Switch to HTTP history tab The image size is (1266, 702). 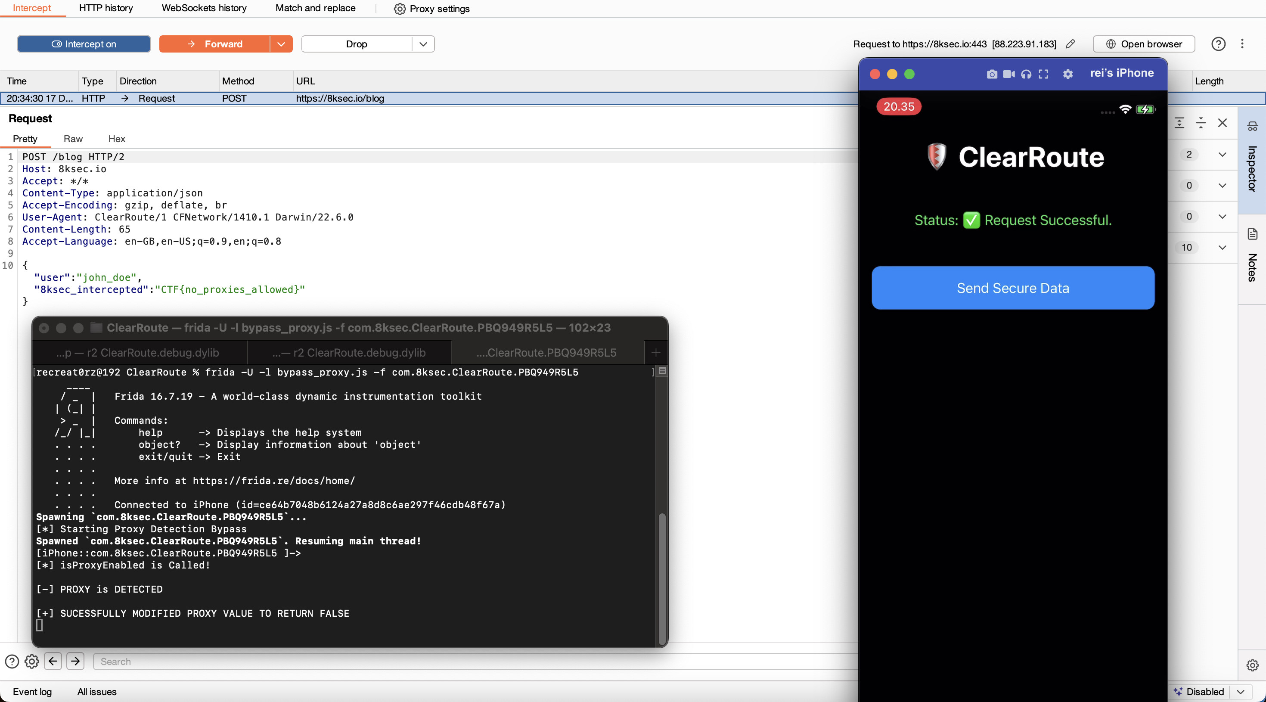click(105, 8)
